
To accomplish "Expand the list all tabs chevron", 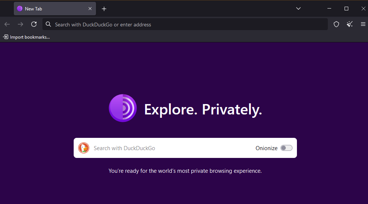I will tap(298, 9).
